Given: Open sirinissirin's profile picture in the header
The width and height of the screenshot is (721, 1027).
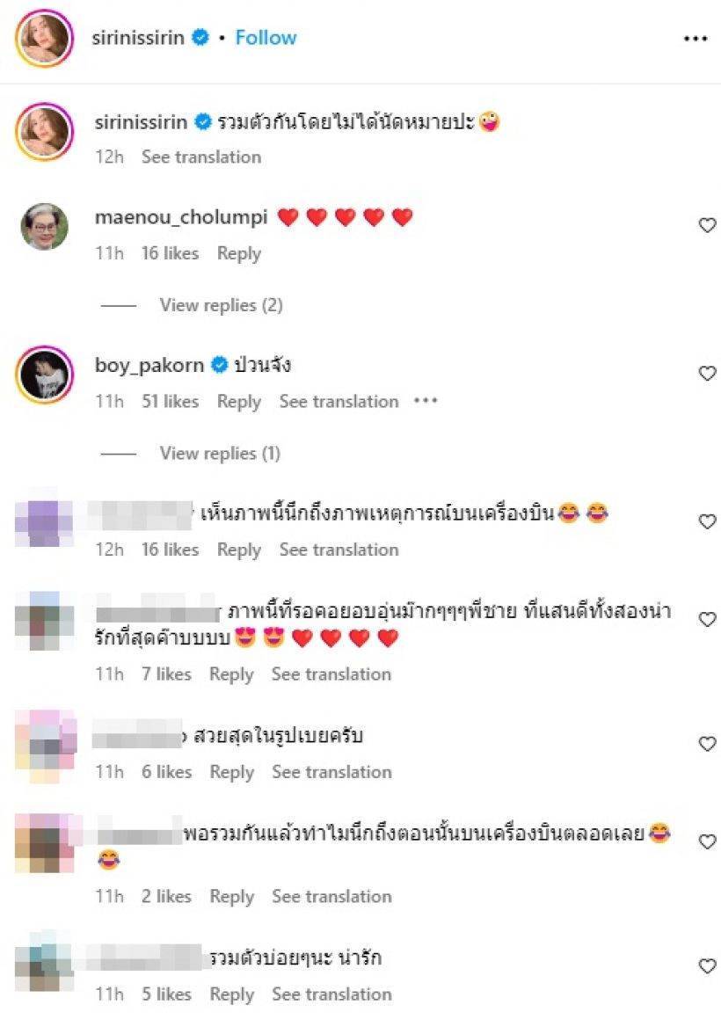Looking at the screenshot, I should point(45,38).
